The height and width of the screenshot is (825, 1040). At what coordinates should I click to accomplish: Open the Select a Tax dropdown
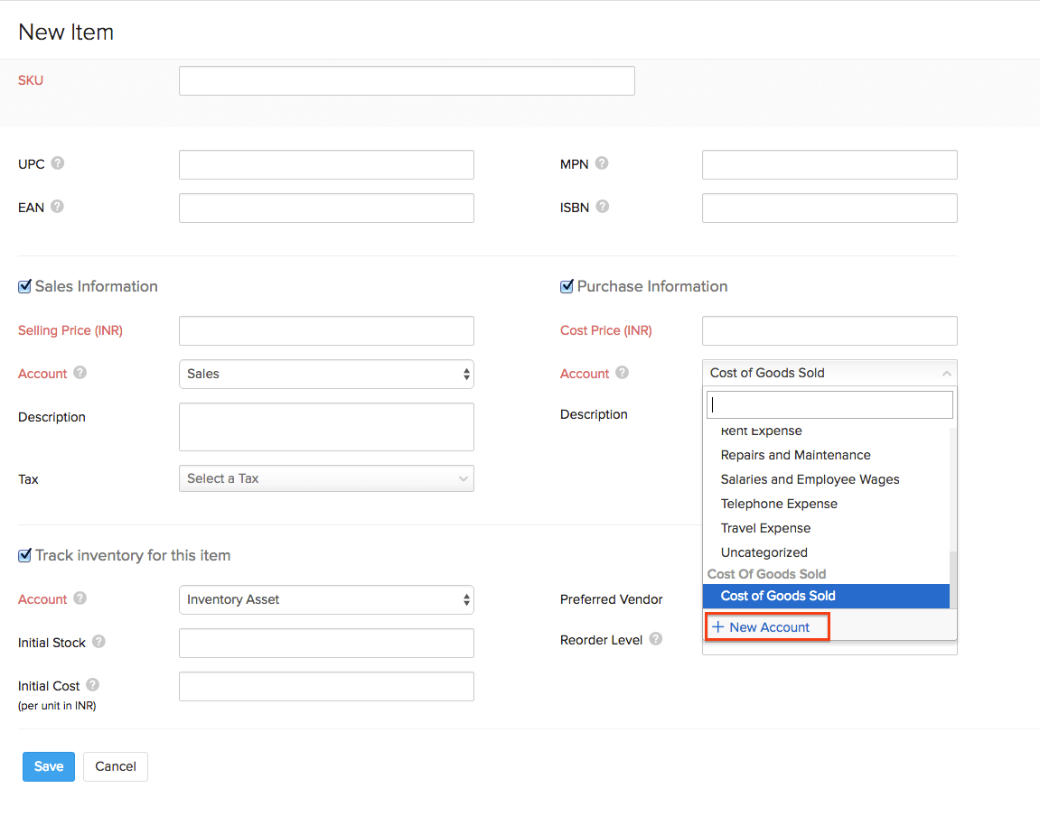(326, 478)
